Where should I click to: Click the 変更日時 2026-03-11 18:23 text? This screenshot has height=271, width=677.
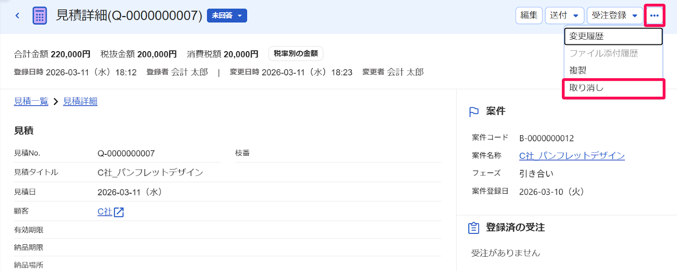pyautogui.click(x=291, y=72)
